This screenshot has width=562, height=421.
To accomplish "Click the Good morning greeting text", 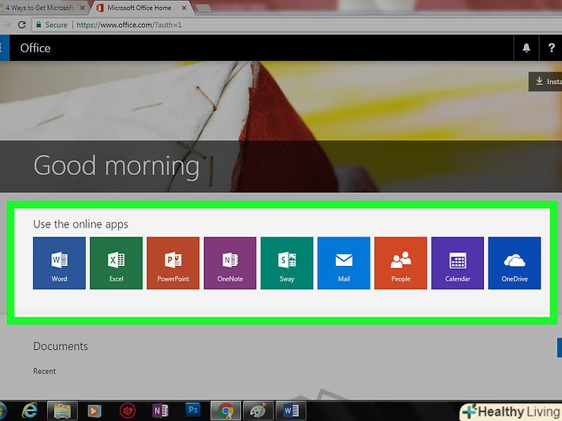I will [x=117, y=166].
